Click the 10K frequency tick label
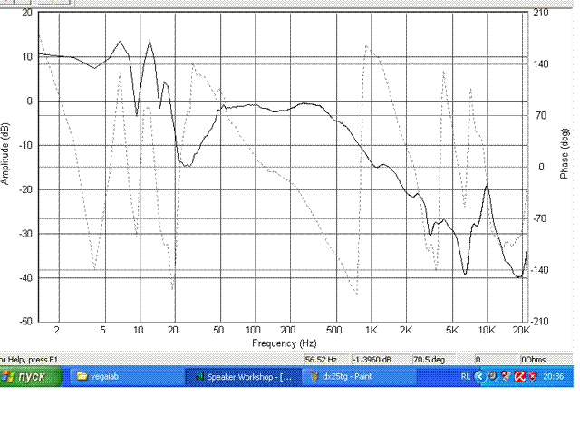The width and height of the screenshot is (580, 435). pyautogui.click(x=487, y=330)
